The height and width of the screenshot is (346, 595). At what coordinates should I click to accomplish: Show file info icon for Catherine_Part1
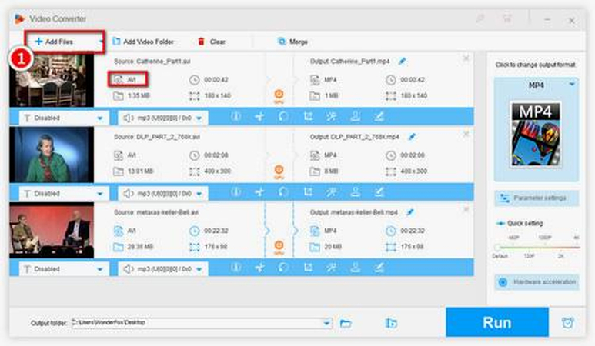coord(236,116)
